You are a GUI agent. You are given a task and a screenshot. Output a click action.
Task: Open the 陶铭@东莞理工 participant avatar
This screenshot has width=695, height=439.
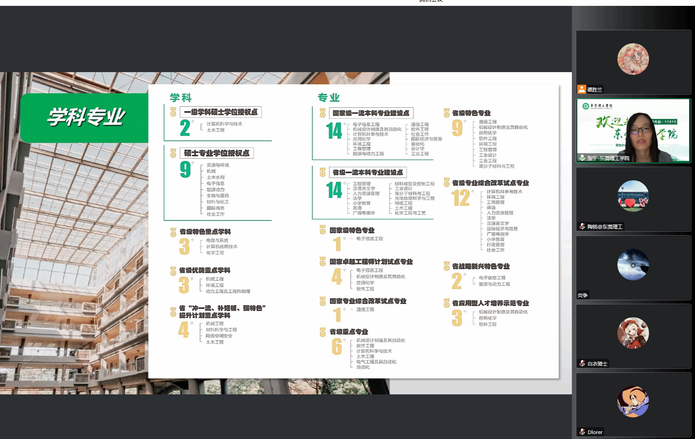point(633,196)
